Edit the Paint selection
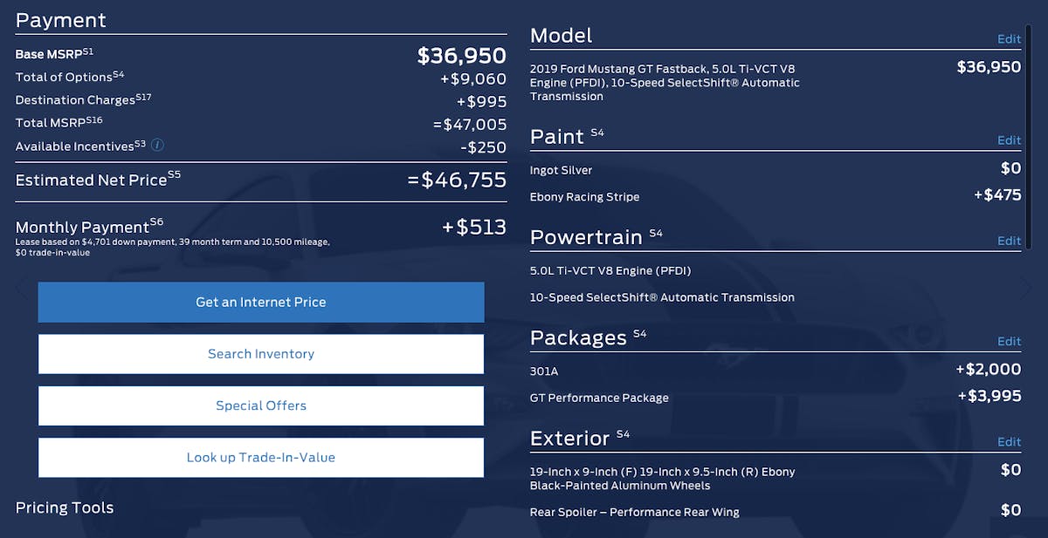 pos(1009,140)
